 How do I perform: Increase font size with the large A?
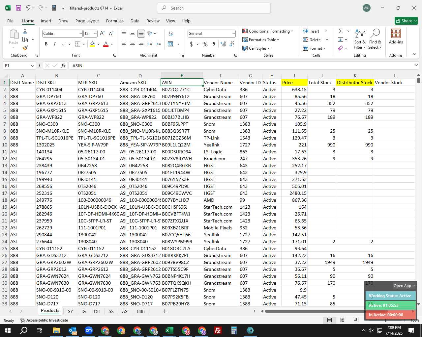coord(102,34)
